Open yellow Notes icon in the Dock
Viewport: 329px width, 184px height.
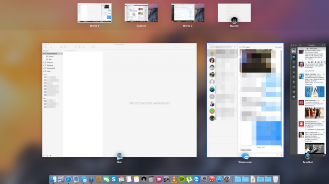pos(136,179)
